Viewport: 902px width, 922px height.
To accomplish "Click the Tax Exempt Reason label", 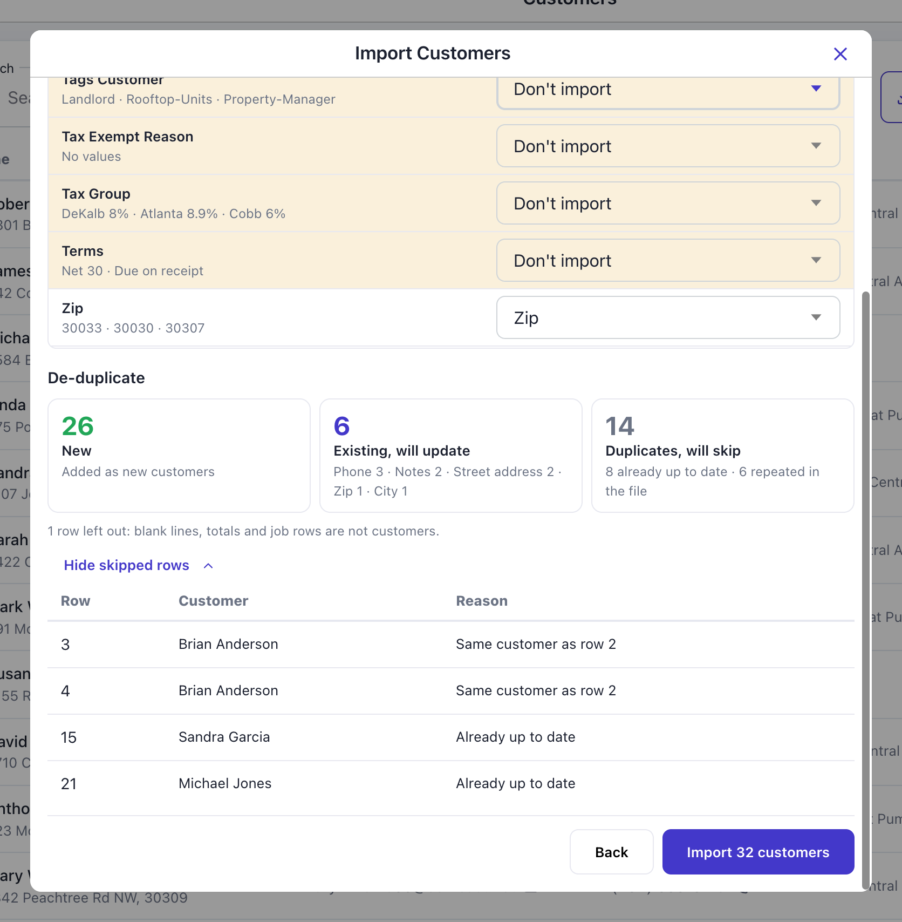I will (127, 137).
